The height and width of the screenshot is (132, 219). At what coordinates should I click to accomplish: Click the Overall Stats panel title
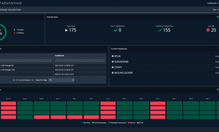click(x=52, y=17)
